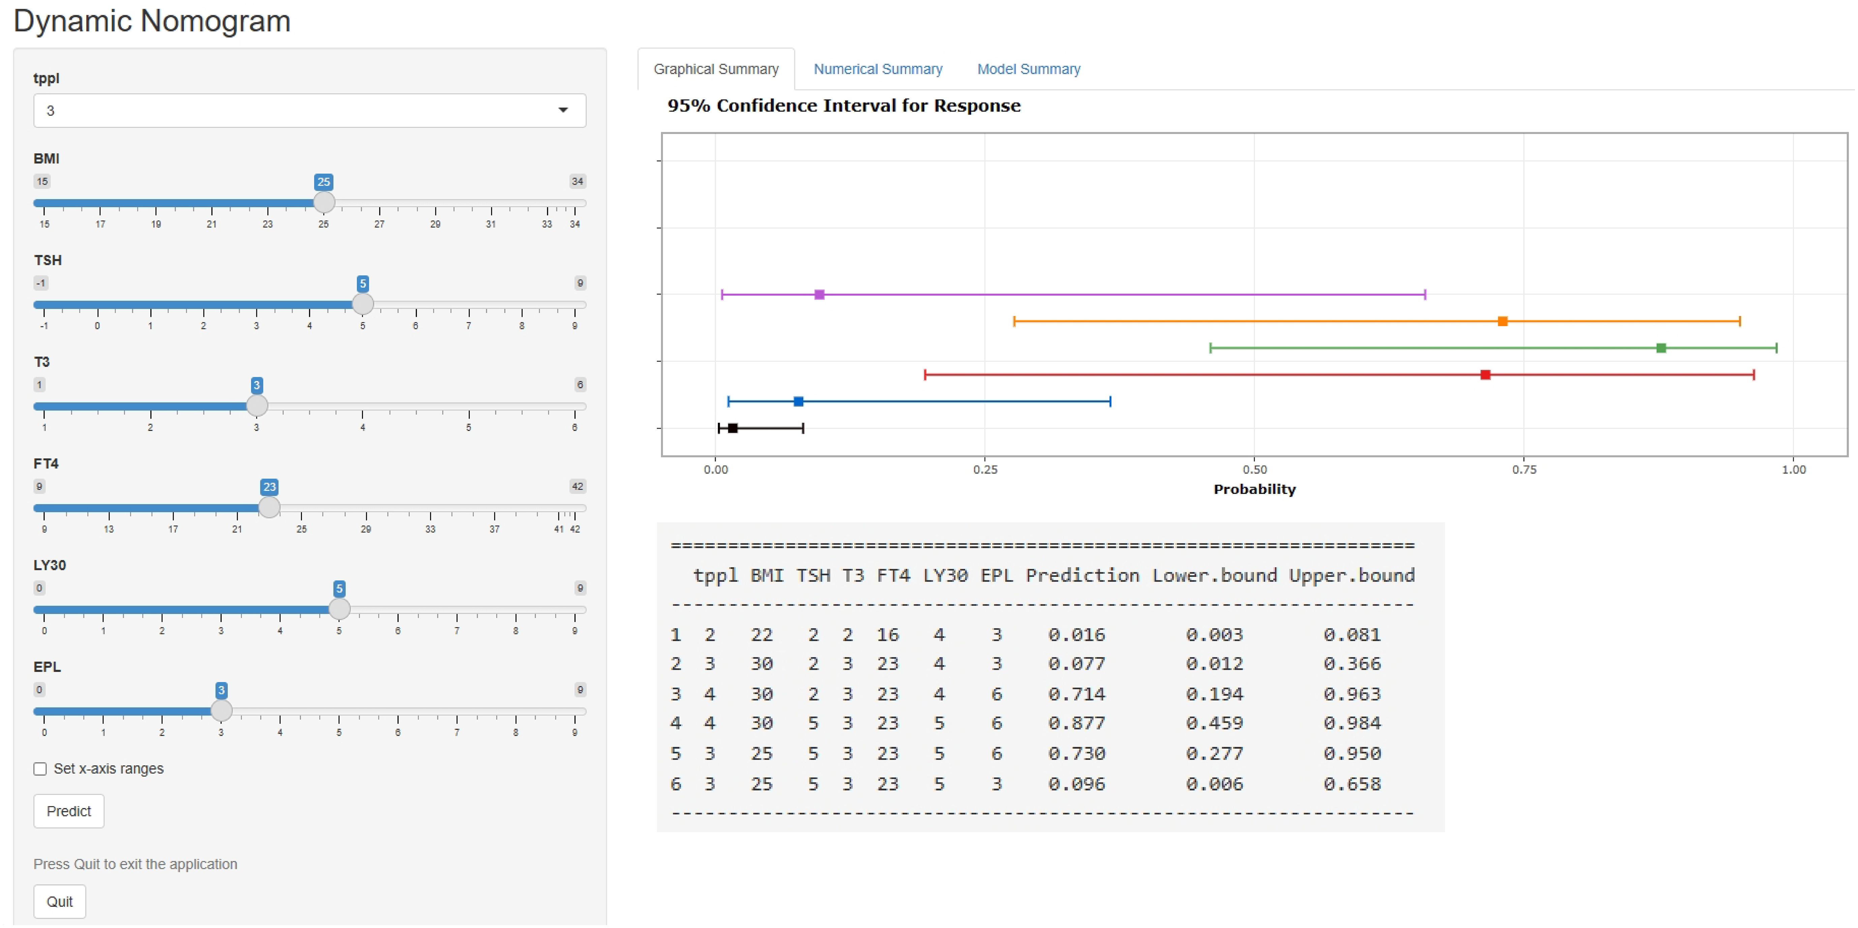Click the red point estimate marker
The image size is (1858, 928).
coord(1485,374)
